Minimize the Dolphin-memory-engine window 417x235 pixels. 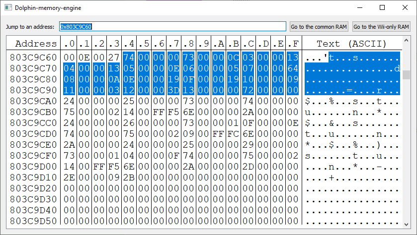tap(359, 7)
